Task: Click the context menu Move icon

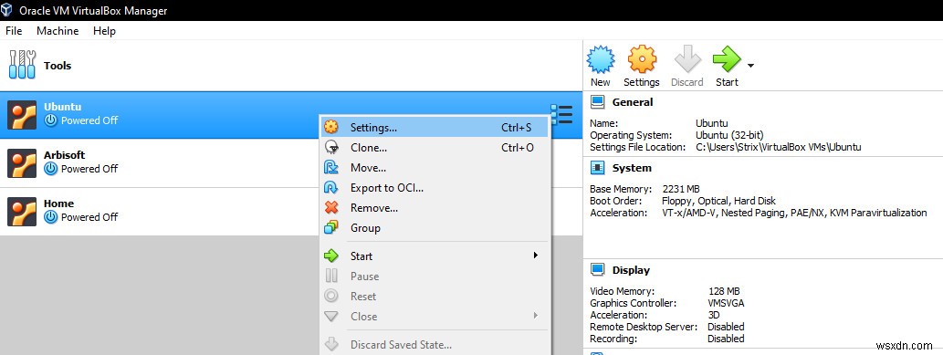Action: (331, 168)
